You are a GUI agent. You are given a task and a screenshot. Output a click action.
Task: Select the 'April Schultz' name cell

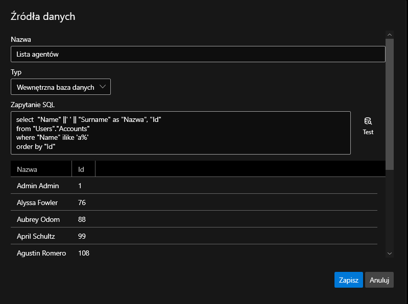pyautogui.click(x=36, y=236)
